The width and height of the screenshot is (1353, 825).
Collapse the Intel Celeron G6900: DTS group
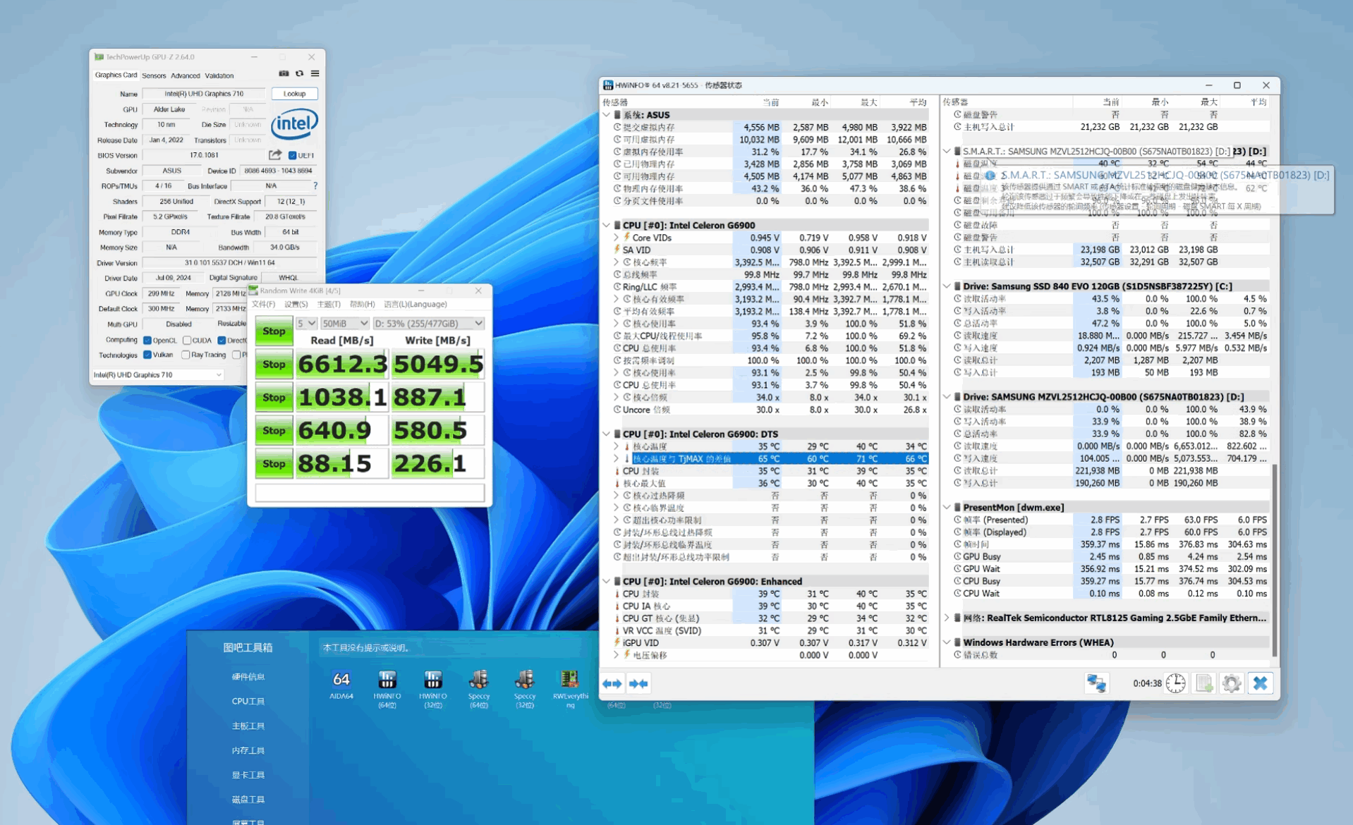[607, 434]
